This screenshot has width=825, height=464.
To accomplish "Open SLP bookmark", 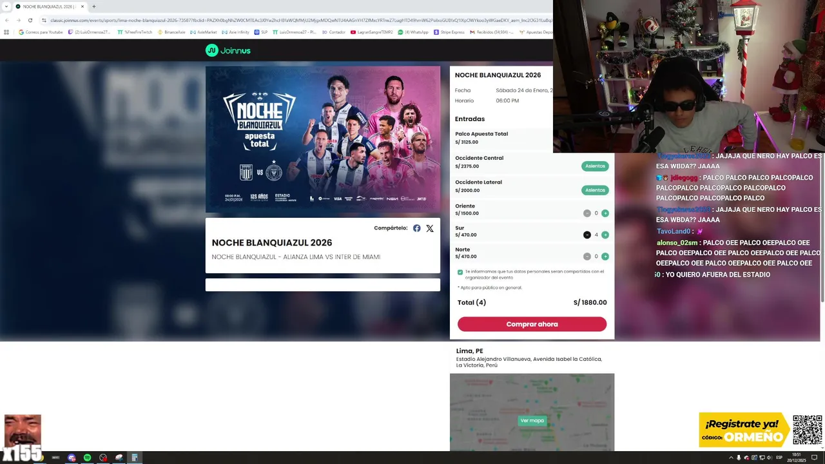I will [261, 32].
